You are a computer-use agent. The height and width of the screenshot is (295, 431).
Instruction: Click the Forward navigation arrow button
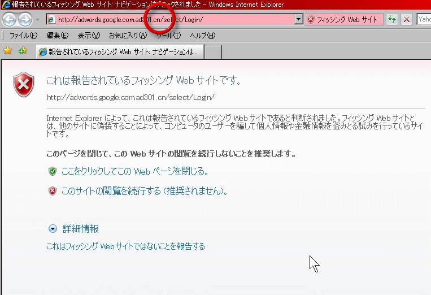click(25, 20)
